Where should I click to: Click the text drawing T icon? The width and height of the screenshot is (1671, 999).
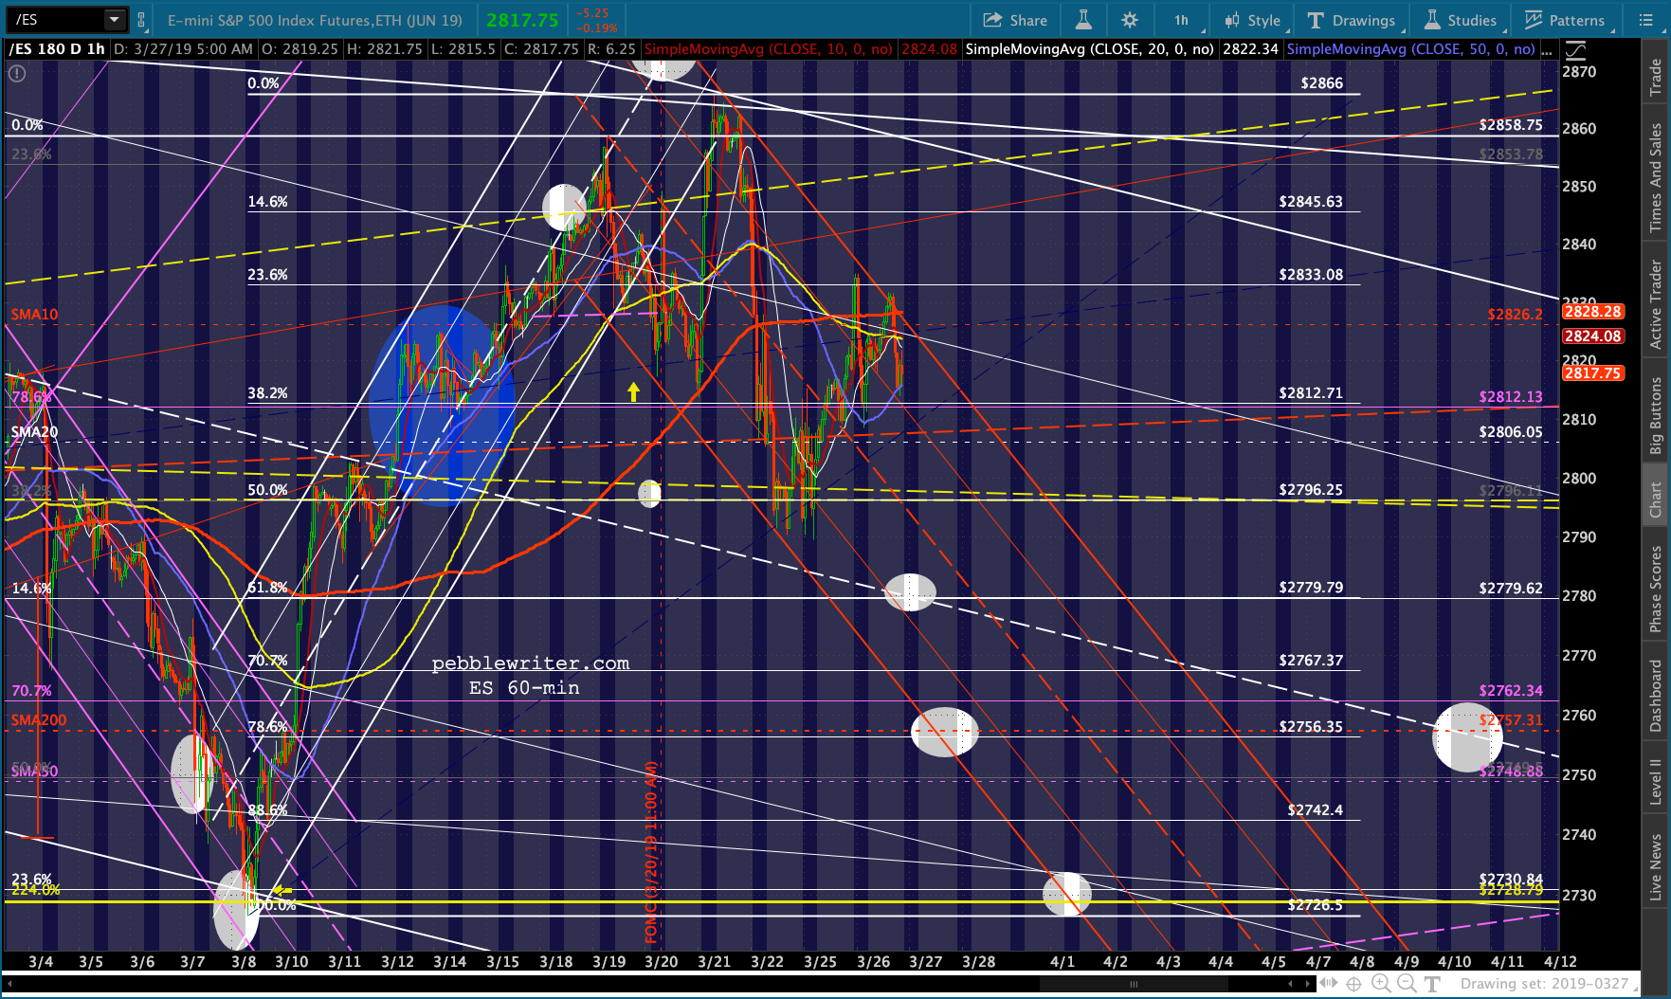[x=1432, y=984]
